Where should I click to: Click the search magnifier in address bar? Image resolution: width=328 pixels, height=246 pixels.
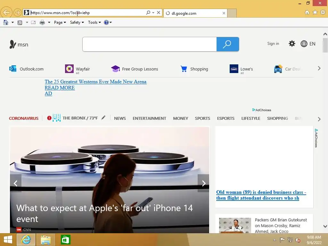click(x=148, y=12)
